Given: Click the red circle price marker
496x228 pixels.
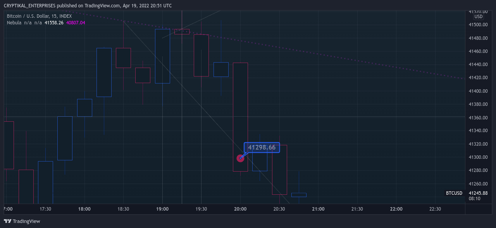Looking at the screenshot, I should pos(240,158).
